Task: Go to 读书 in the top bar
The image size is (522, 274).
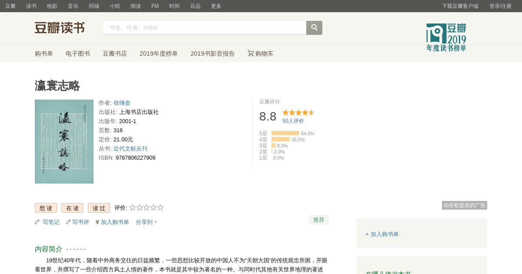Action: 31,6
